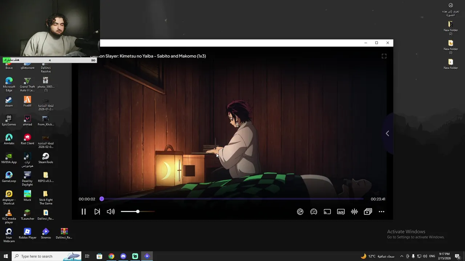Open the notification center
This screenshot has height=261, width=465.
[x=457, y=256]
